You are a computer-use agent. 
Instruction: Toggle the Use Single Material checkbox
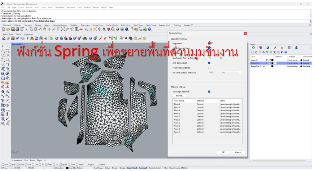(x=209, y=92)
